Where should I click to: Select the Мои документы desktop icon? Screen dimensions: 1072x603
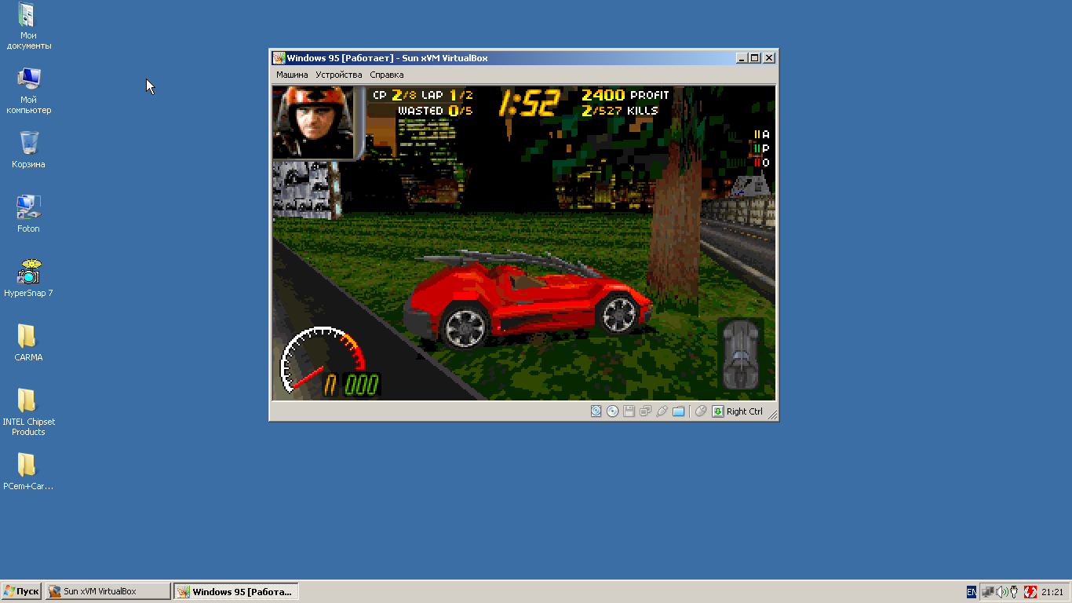(x=28, y=27)
